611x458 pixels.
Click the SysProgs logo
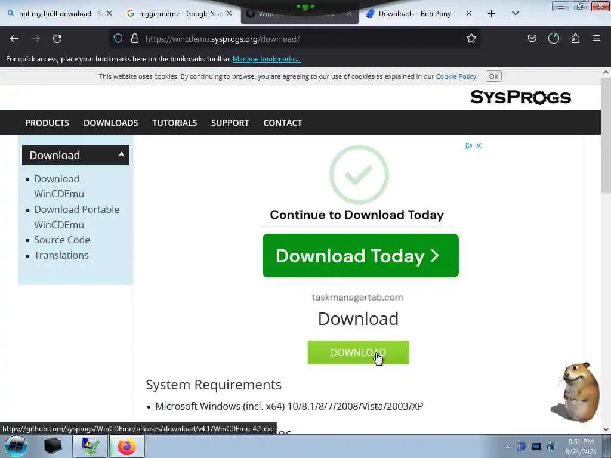click(x=520, y=97)
